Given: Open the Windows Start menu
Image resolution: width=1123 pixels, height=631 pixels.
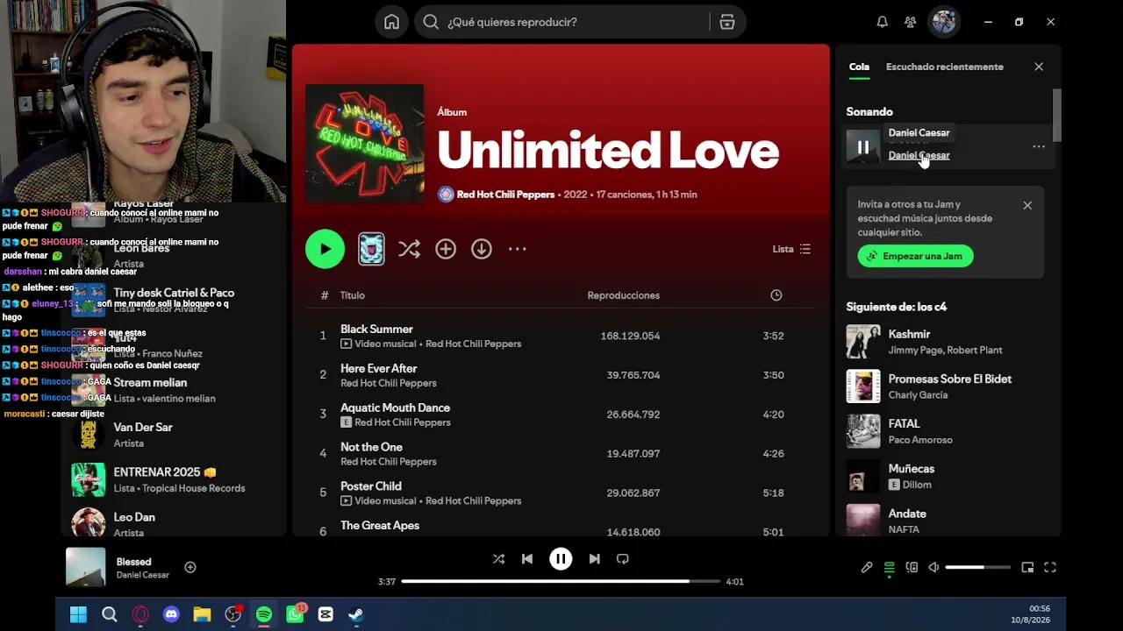Looking at the screenshot, I should (78, 614).
